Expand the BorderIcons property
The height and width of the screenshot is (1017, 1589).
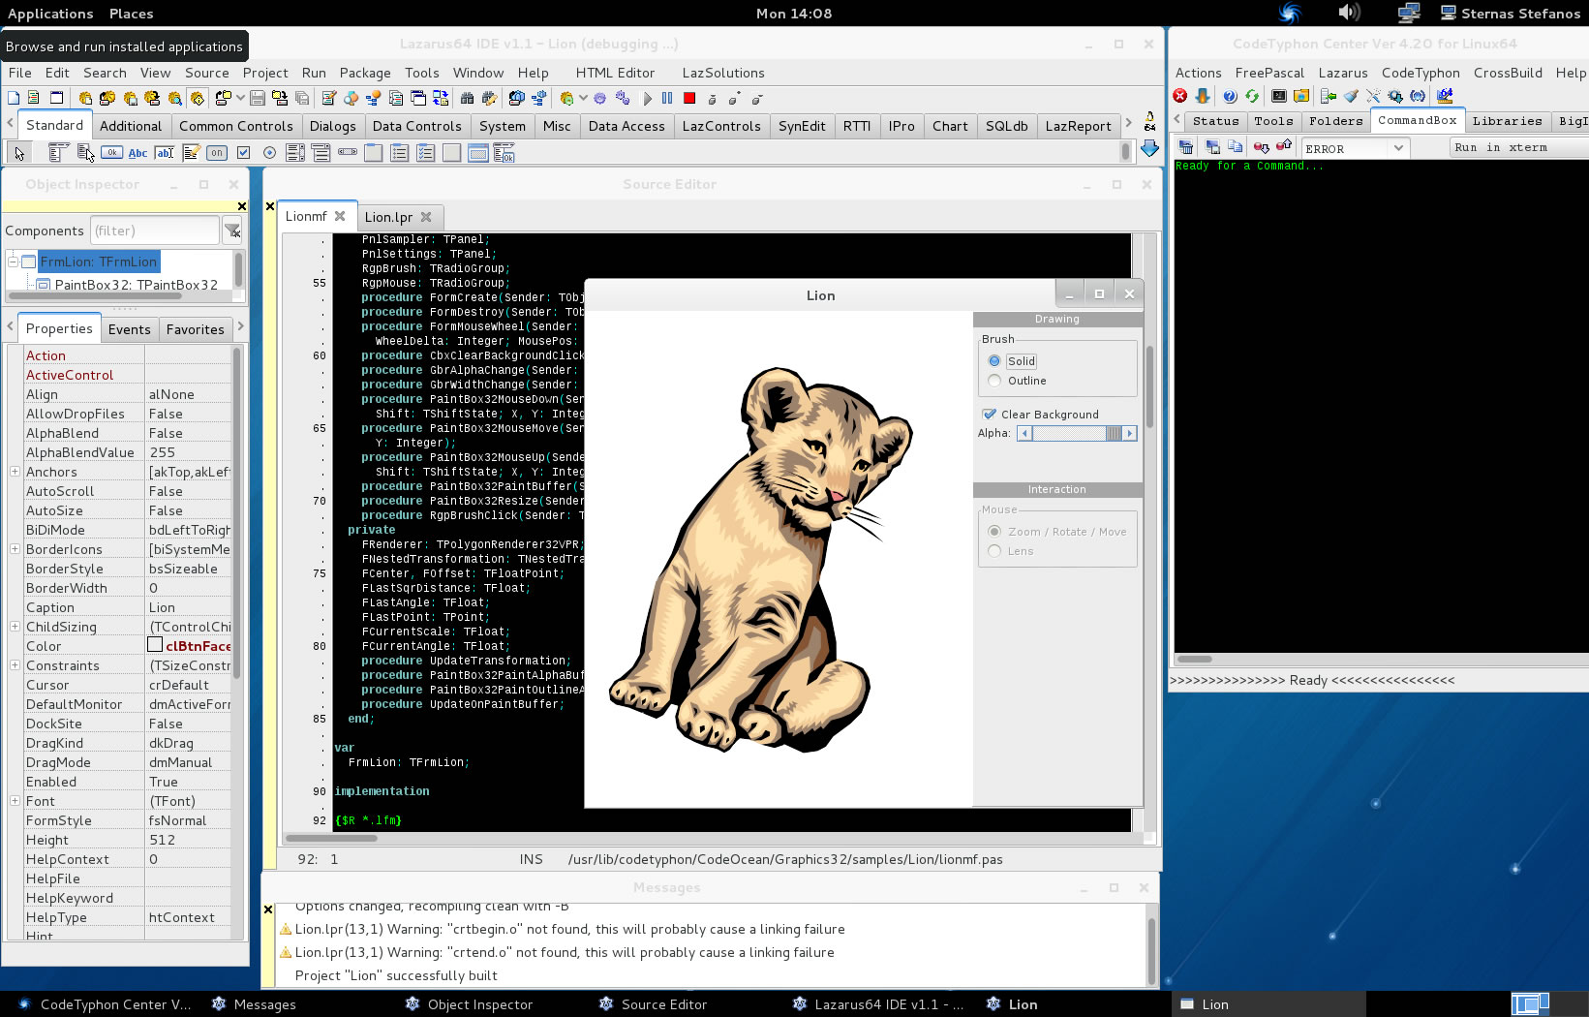pos(15,549)
